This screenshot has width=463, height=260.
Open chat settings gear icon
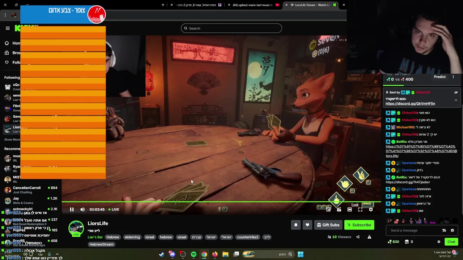coord(439,242)
